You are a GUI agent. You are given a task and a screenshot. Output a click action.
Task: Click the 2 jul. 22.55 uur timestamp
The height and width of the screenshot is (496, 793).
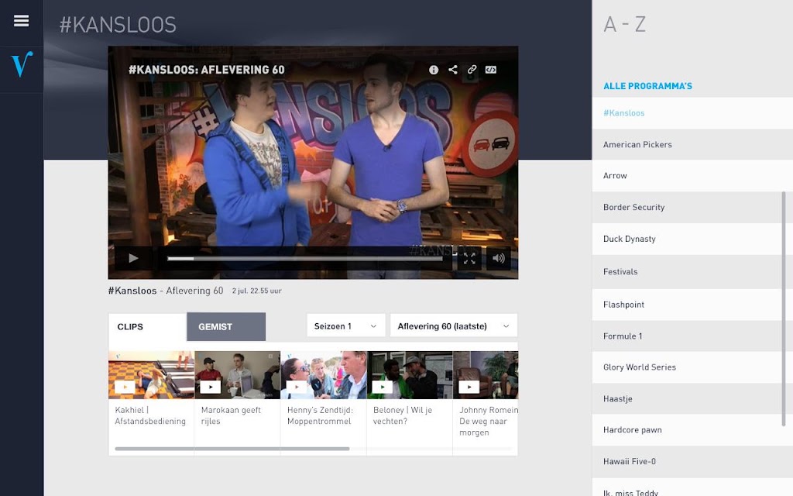(x=257, y=291)
